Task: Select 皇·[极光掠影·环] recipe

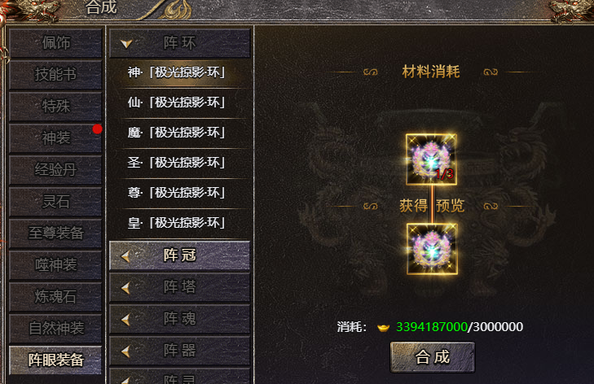Action: tap(177, 223)
